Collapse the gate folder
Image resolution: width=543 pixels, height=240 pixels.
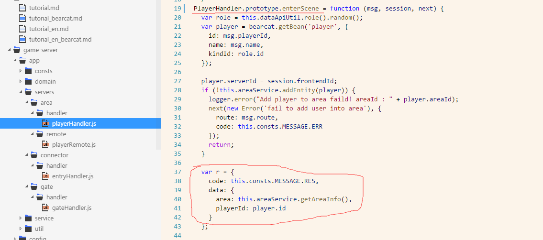[x=26, y=187]
